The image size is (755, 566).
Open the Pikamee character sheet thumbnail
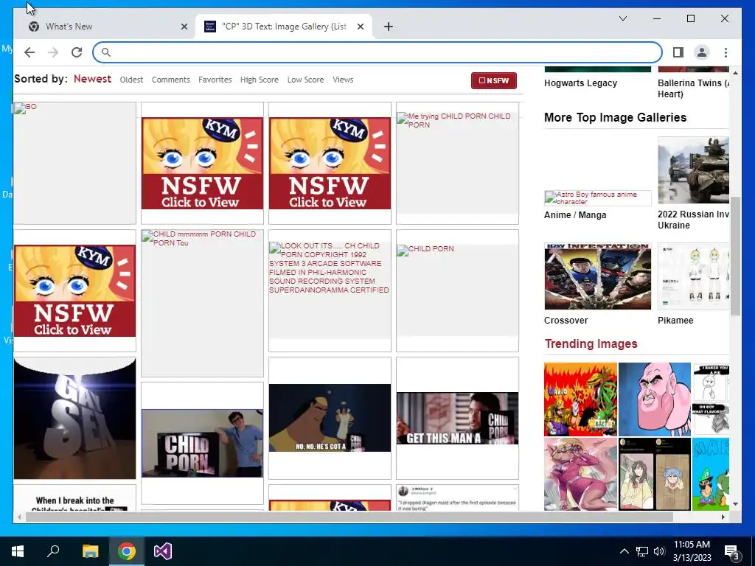[x=693, y=276]
